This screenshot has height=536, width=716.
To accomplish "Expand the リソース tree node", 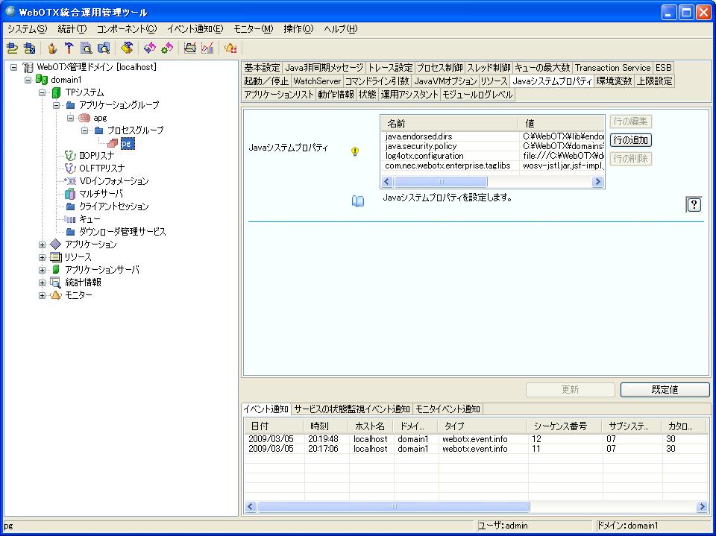I will (43, 257).
